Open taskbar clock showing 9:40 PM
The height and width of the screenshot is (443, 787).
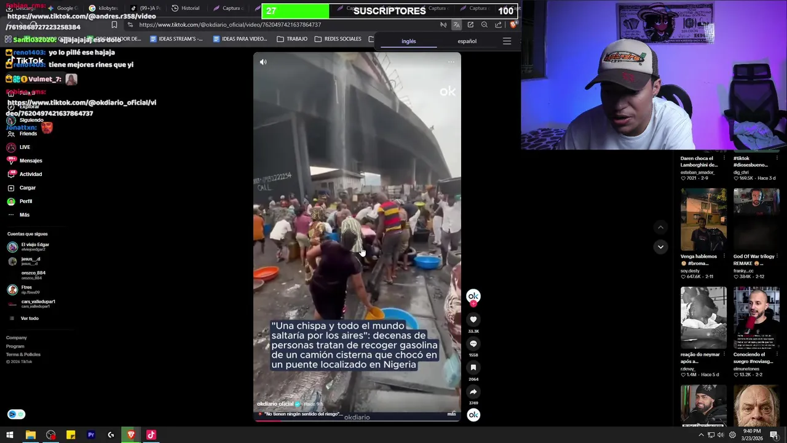pyautogui.click(x=752, y=435)
